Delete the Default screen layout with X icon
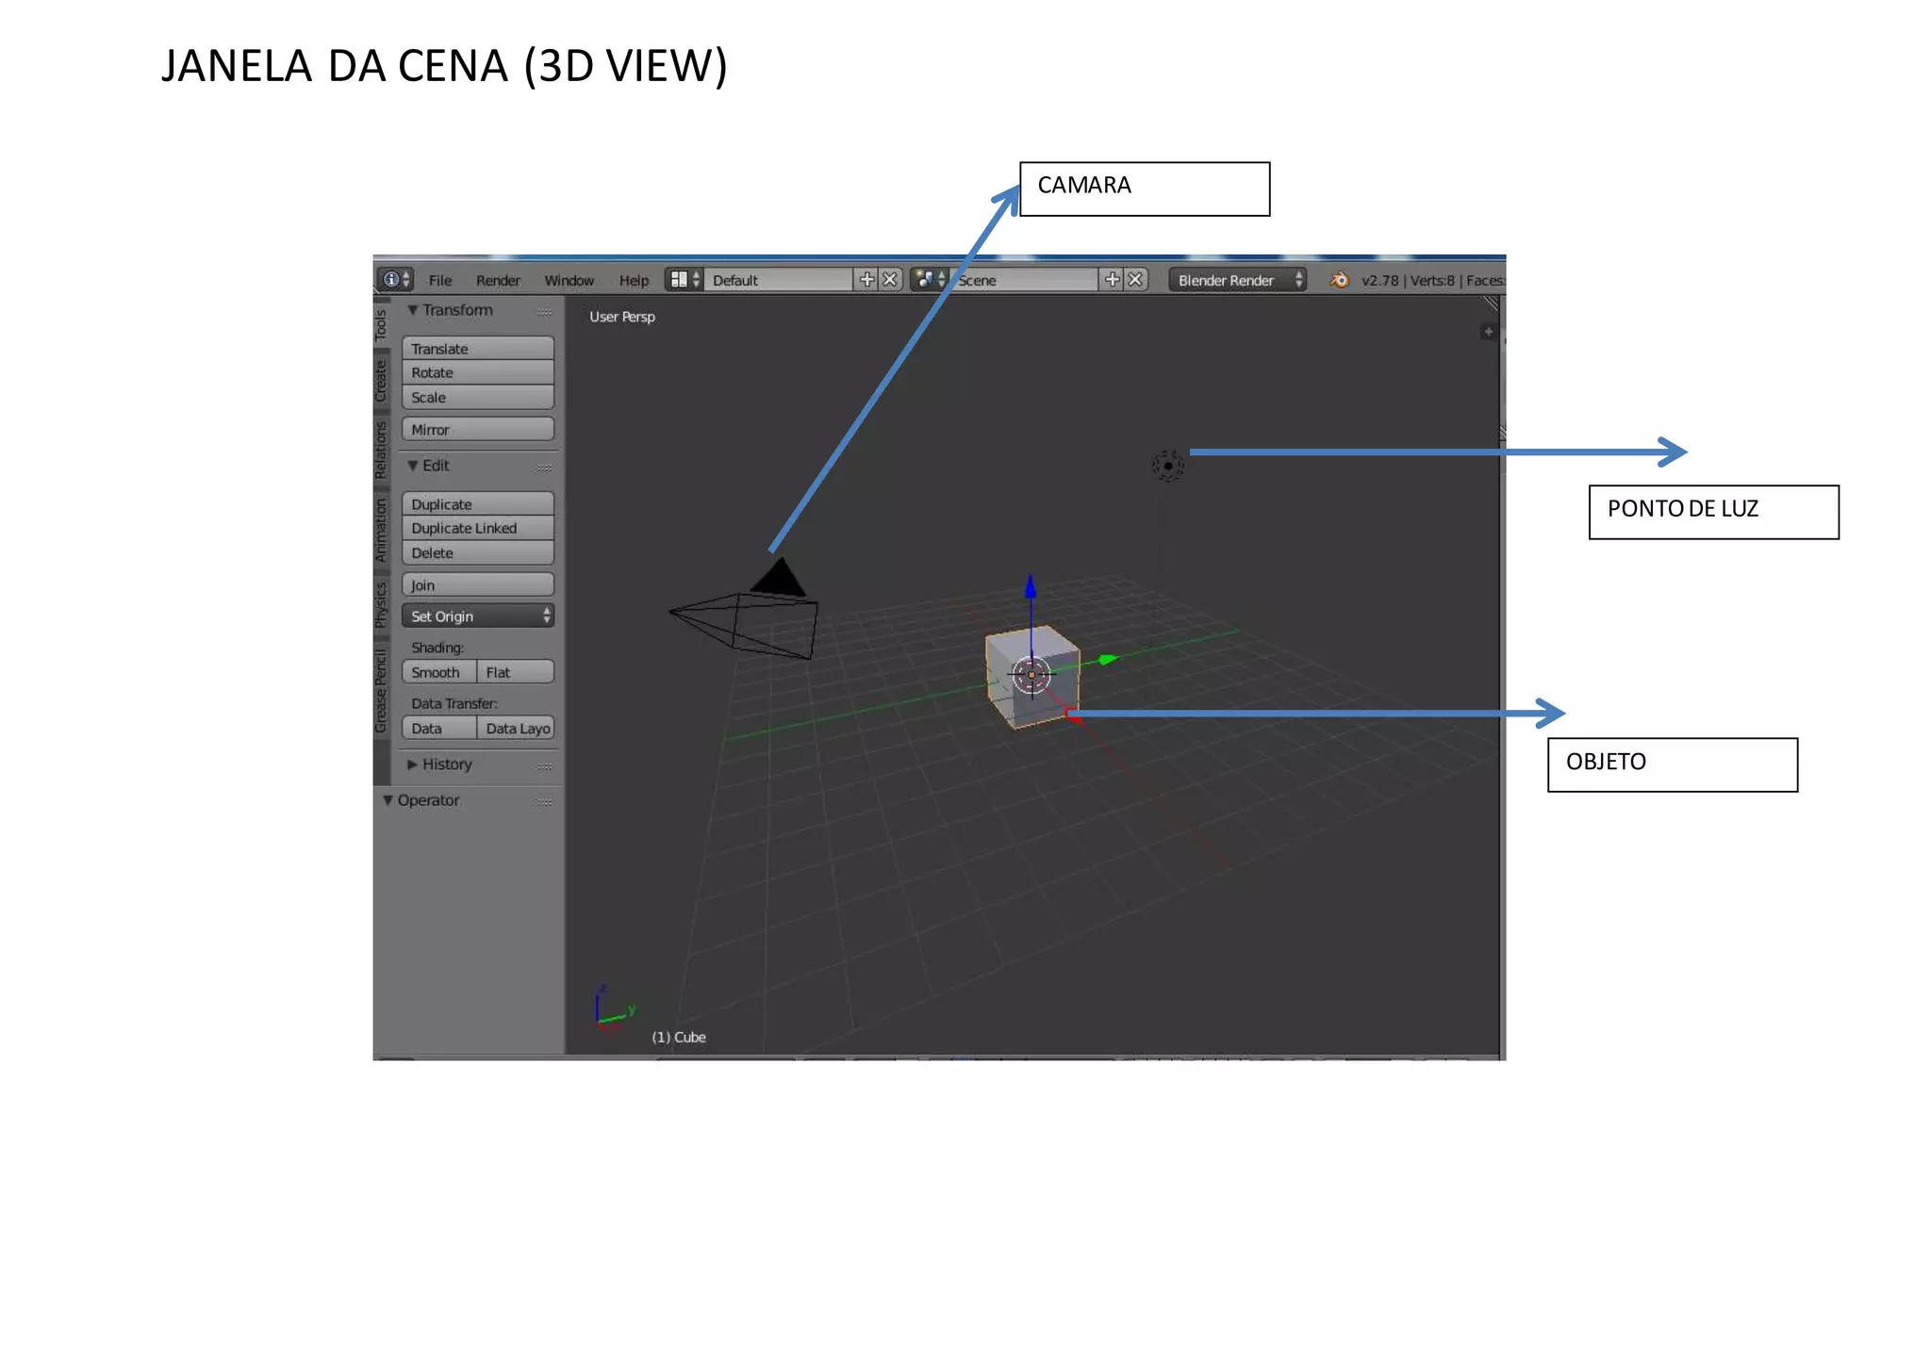 pyautogui.click(x=889, y=280)
